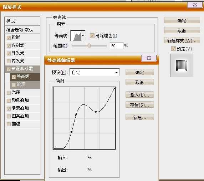Enable the 纹理 texture checkbox

click(x=14, y=85)
